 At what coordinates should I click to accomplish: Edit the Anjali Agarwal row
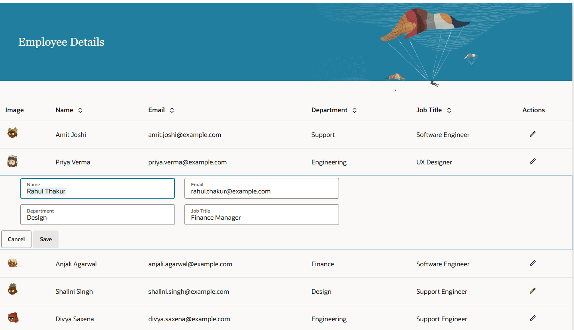(x=533, y=264)
